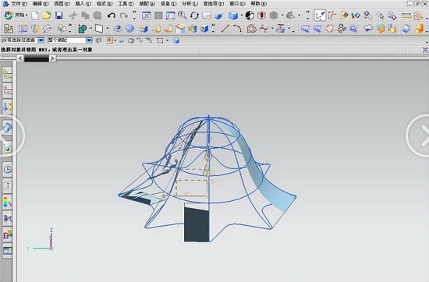Open the 窗口 (Window) menu

coord(237,4)
